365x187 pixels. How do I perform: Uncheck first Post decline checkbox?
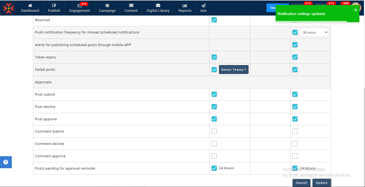click(x=214, y=107)
